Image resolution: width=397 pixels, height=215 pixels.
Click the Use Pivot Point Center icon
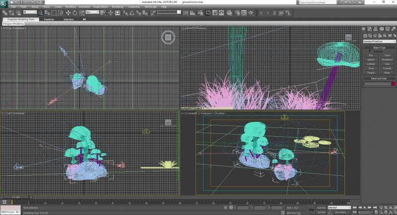pyautogui.click(x=103, y=12)
